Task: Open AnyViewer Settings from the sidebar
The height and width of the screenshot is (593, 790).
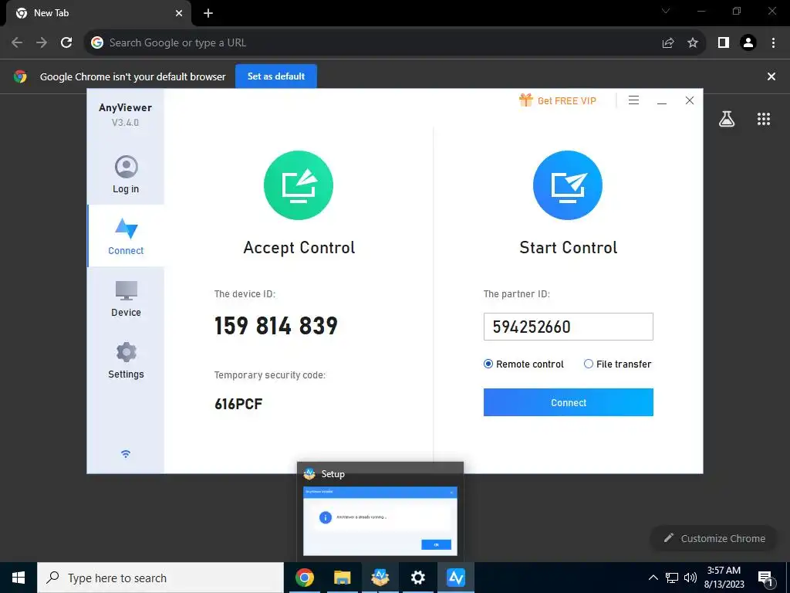Action: [126, 360]
